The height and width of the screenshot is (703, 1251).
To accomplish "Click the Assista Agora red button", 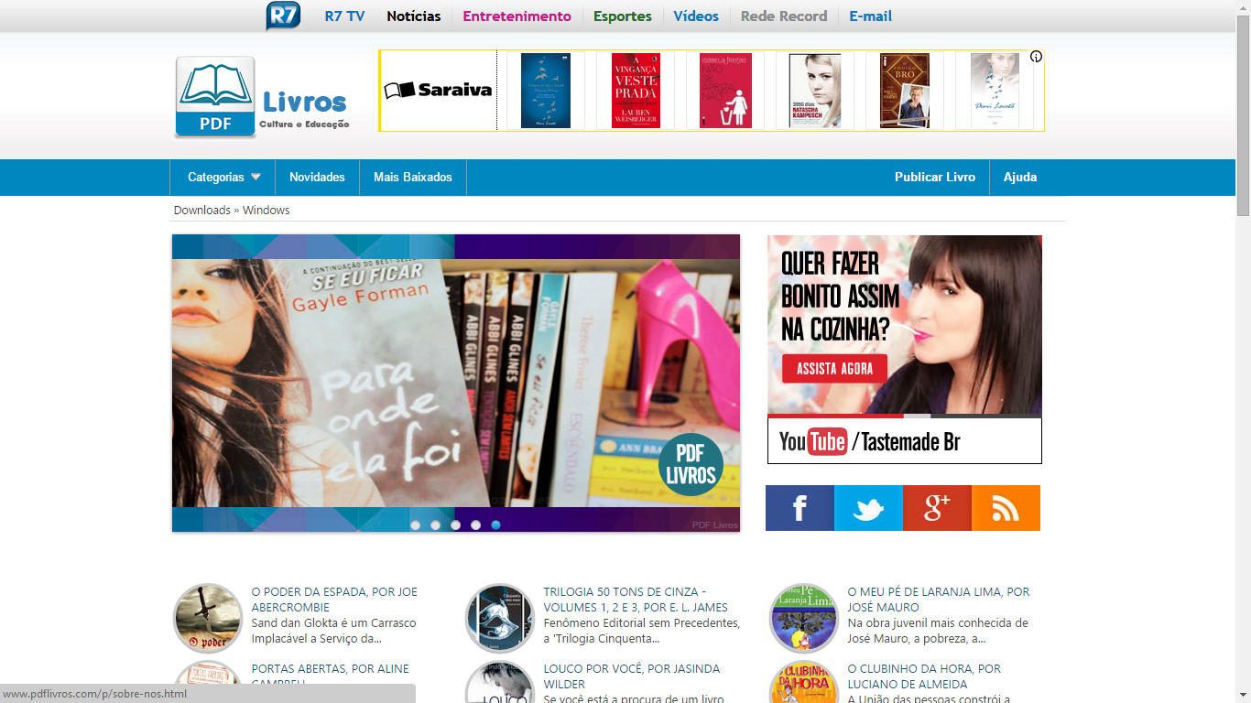I will (834, 369).
